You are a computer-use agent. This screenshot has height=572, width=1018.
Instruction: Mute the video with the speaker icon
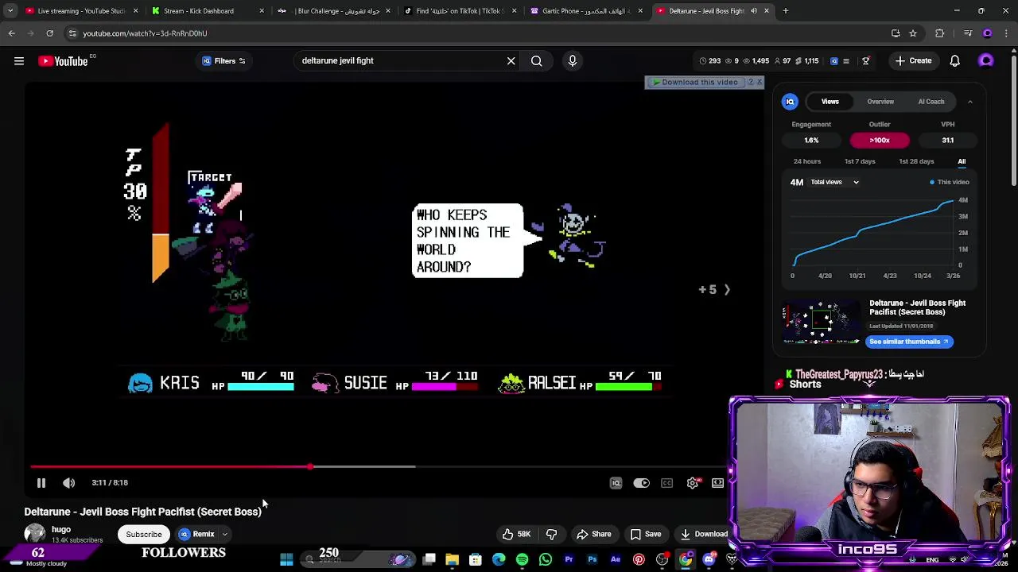tap(69, 482)
